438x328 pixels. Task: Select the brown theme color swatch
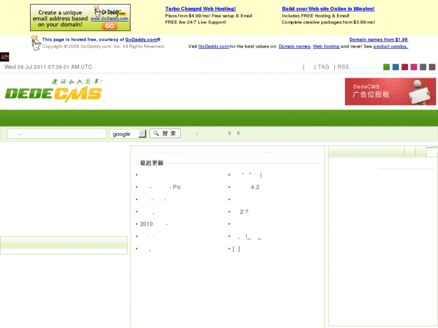coord(432,67)
